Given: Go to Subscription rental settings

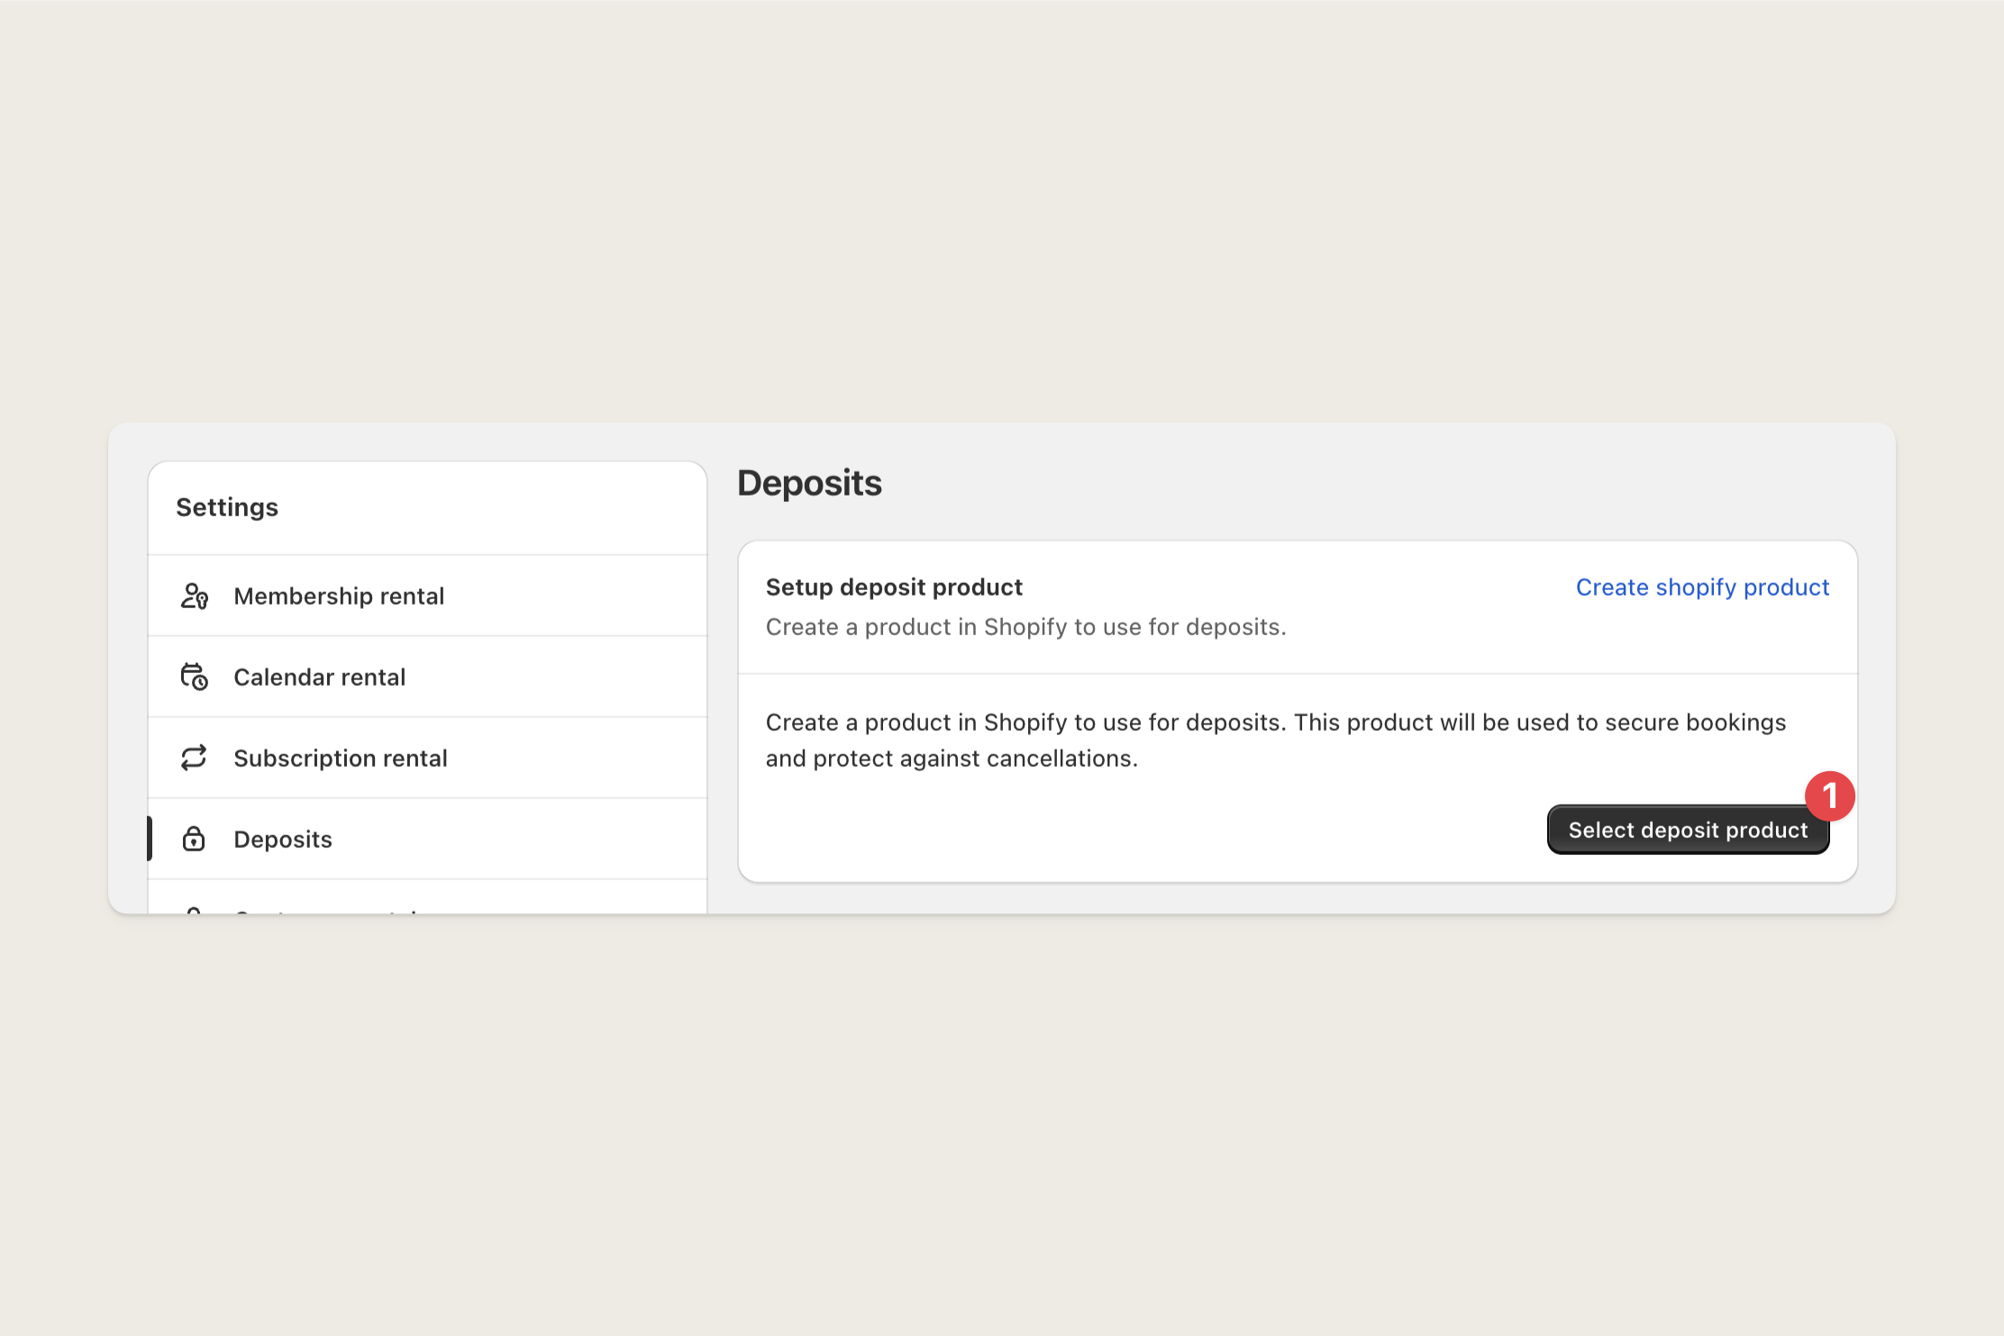Looking at the screenshot, I should click(x=427, y=759).
